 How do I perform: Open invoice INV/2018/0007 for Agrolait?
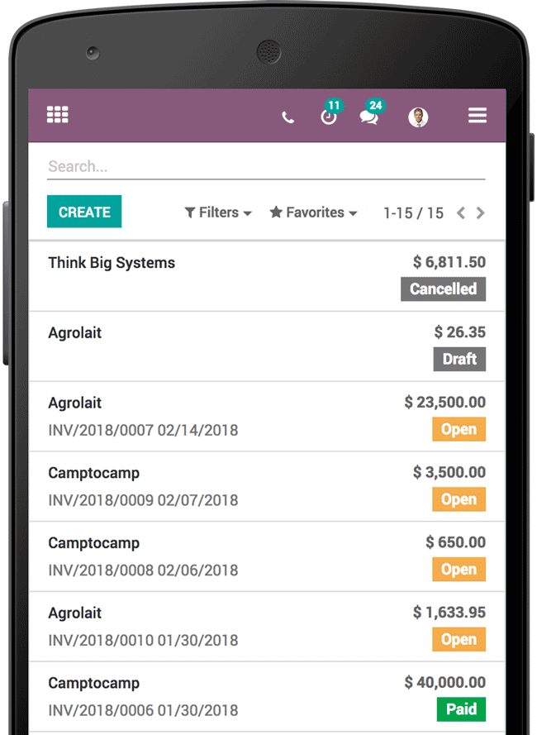tap(267, 417)
